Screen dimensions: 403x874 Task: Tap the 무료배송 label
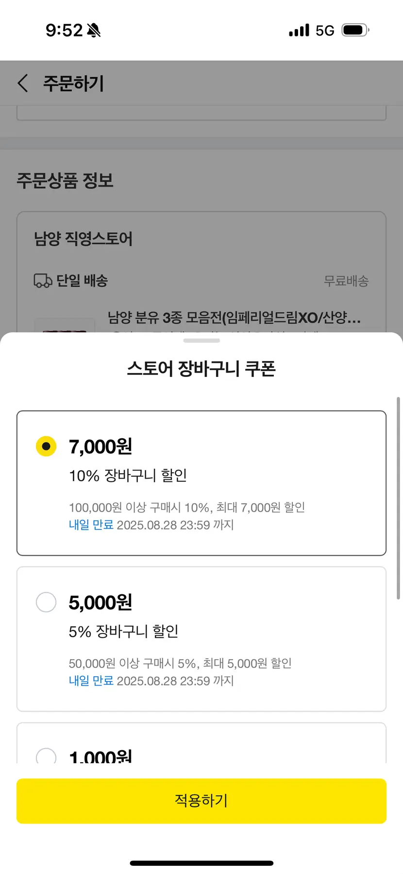(x=346, y=281)
